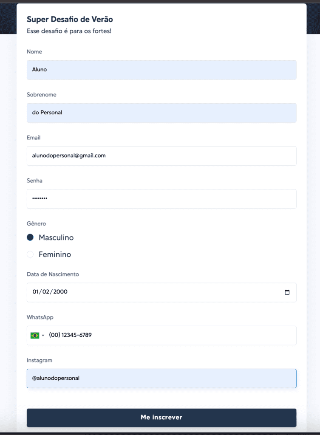Click the Gênero label
Image resolution: width=320 pixels, height=435 pixels.
(x=37, y=223)
